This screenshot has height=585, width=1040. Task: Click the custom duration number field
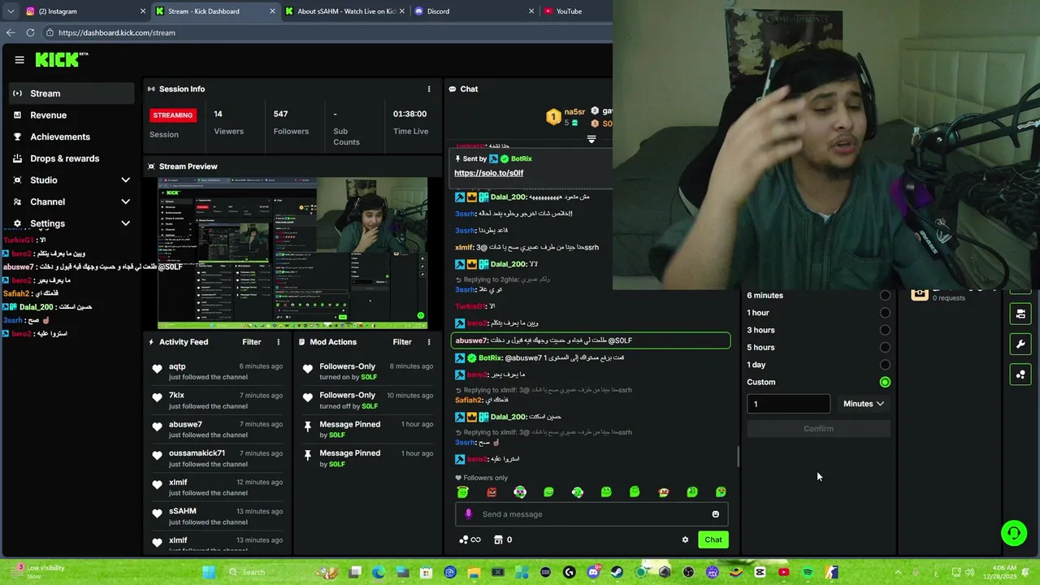pos(788,404)
